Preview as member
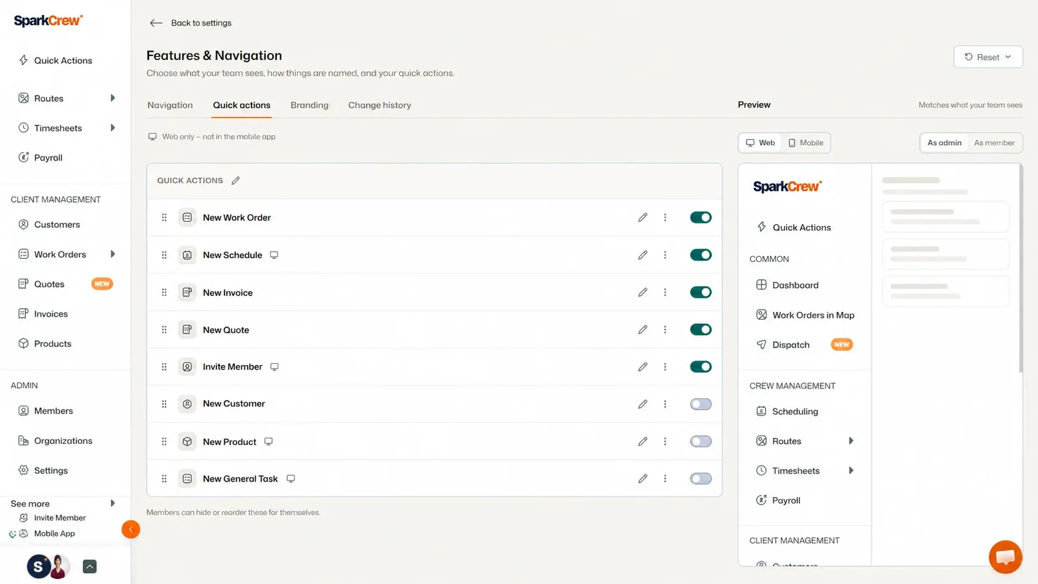 pyautogui.click(x=994, y=143)
